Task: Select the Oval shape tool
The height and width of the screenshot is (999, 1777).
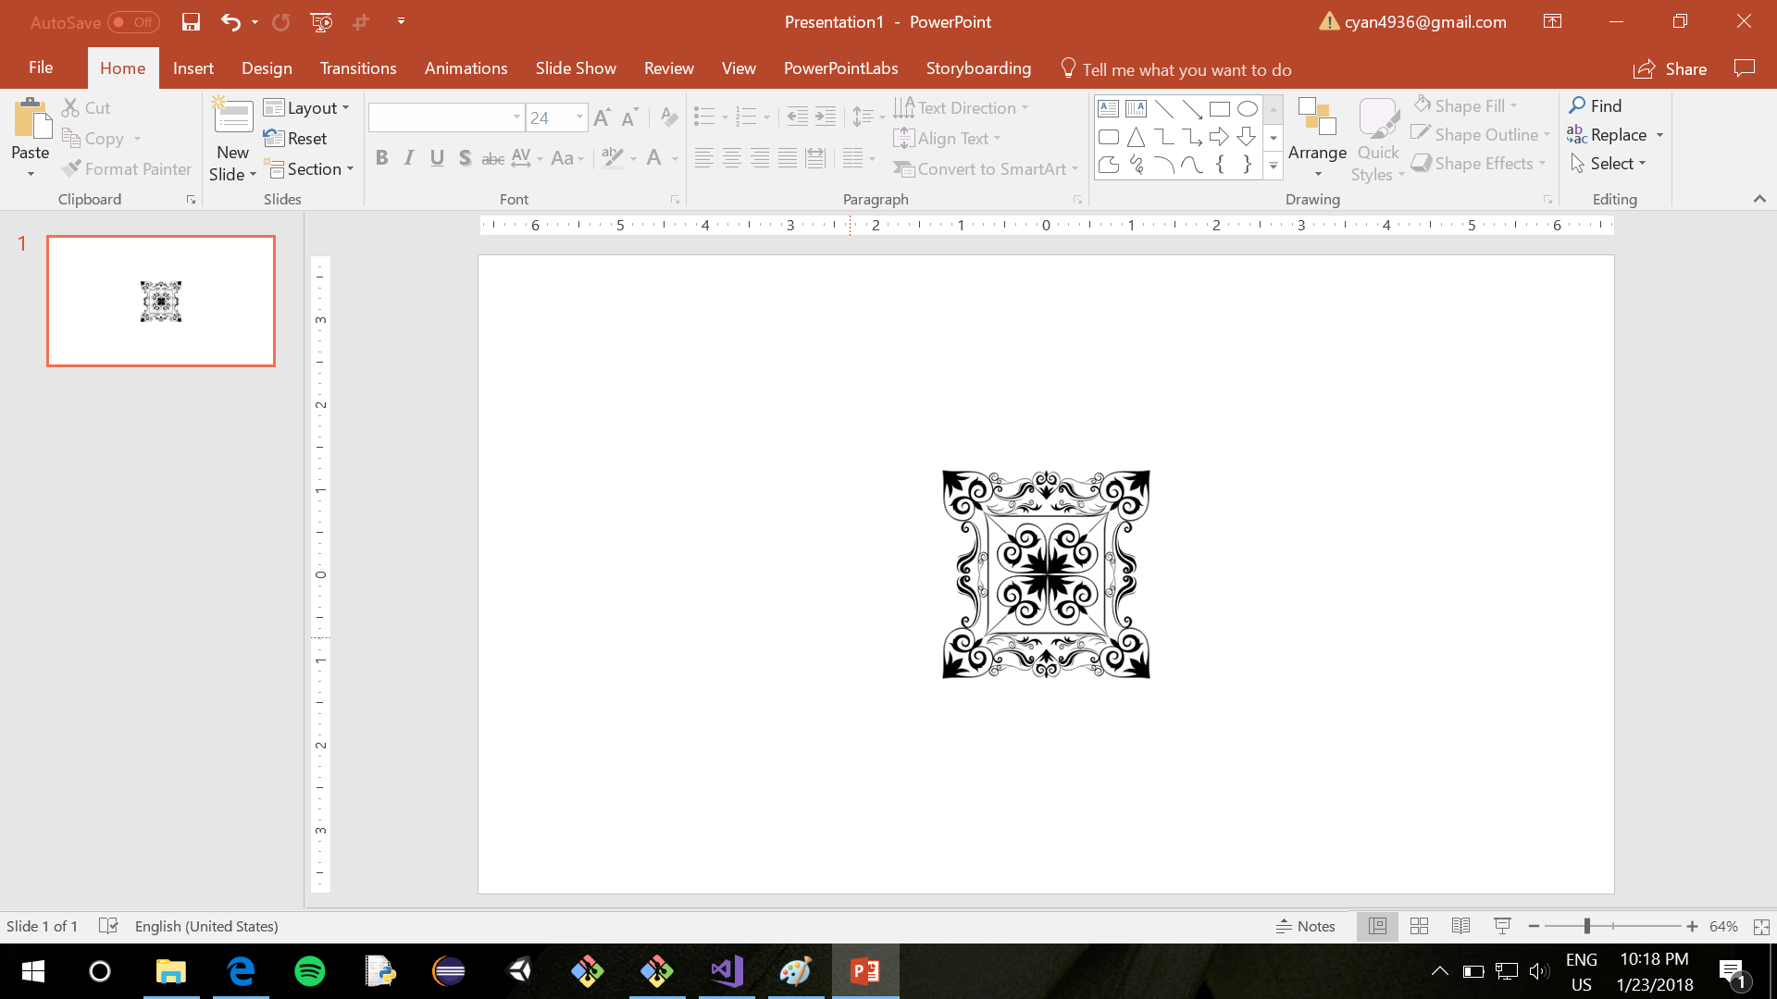Action: [x=1247, y=108]
